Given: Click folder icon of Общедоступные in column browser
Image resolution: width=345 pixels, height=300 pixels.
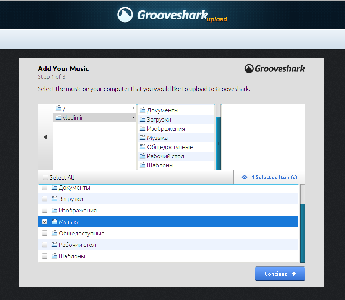Looking at the screenshot, I should tap(143, 147).
